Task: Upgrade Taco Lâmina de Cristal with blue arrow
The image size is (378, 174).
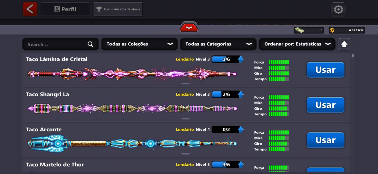Action: tap(241, 59)
